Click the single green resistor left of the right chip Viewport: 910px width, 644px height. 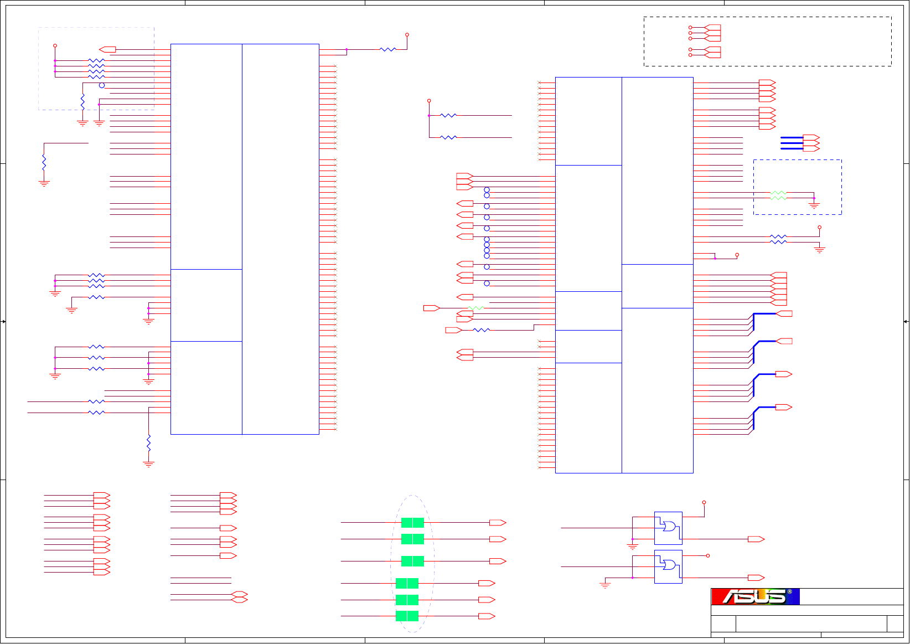point(475,308)
